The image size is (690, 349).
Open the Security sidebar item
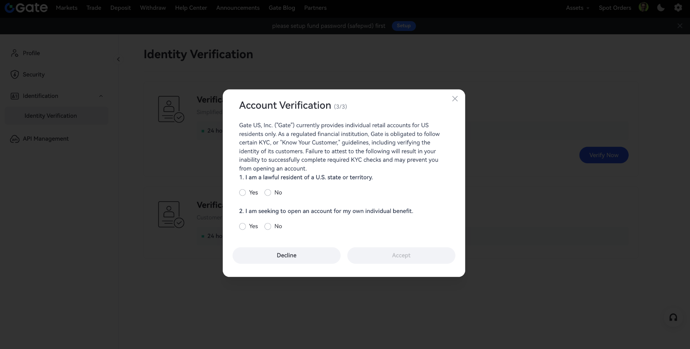[x=34, y=74]
